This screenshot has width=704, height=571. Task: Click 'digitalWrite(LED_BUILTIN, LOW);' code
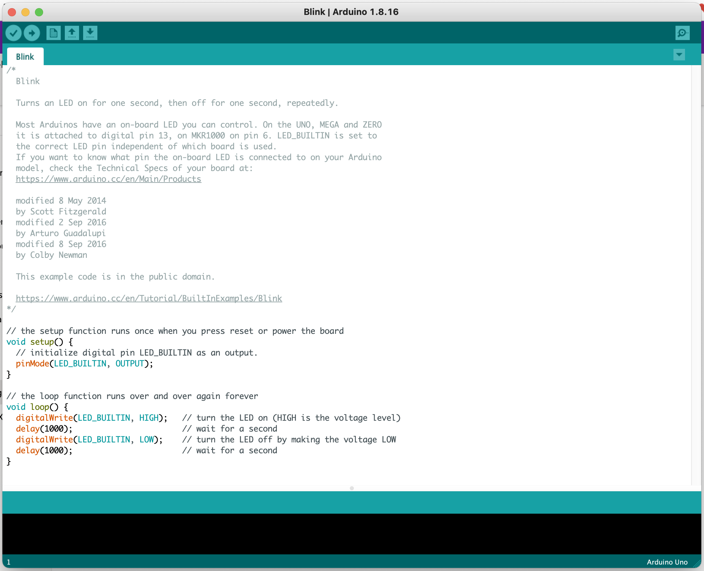pos(89,439)
